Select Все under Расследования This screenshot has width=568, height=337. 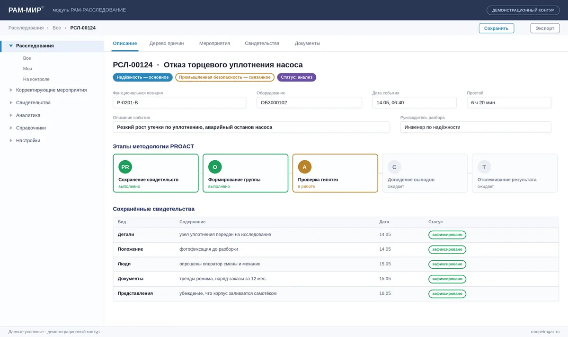click(x=27, y=58)
